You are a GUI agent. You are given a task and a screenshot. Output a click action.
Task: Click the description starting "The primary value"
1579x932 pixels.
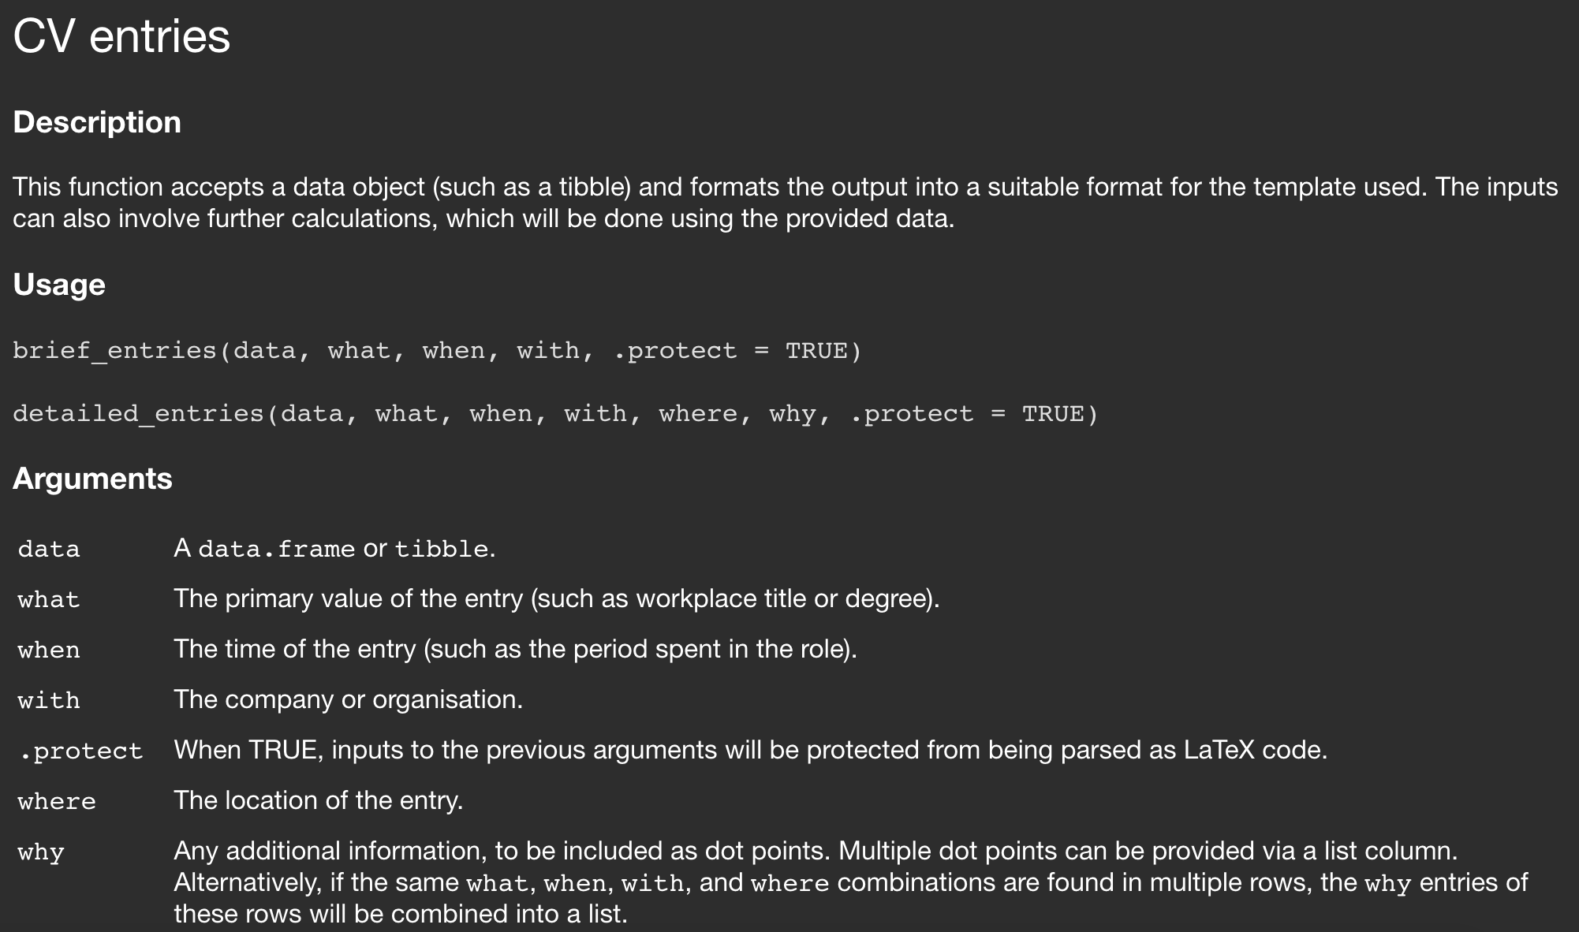pyautogui.click(x=556, y=598)
